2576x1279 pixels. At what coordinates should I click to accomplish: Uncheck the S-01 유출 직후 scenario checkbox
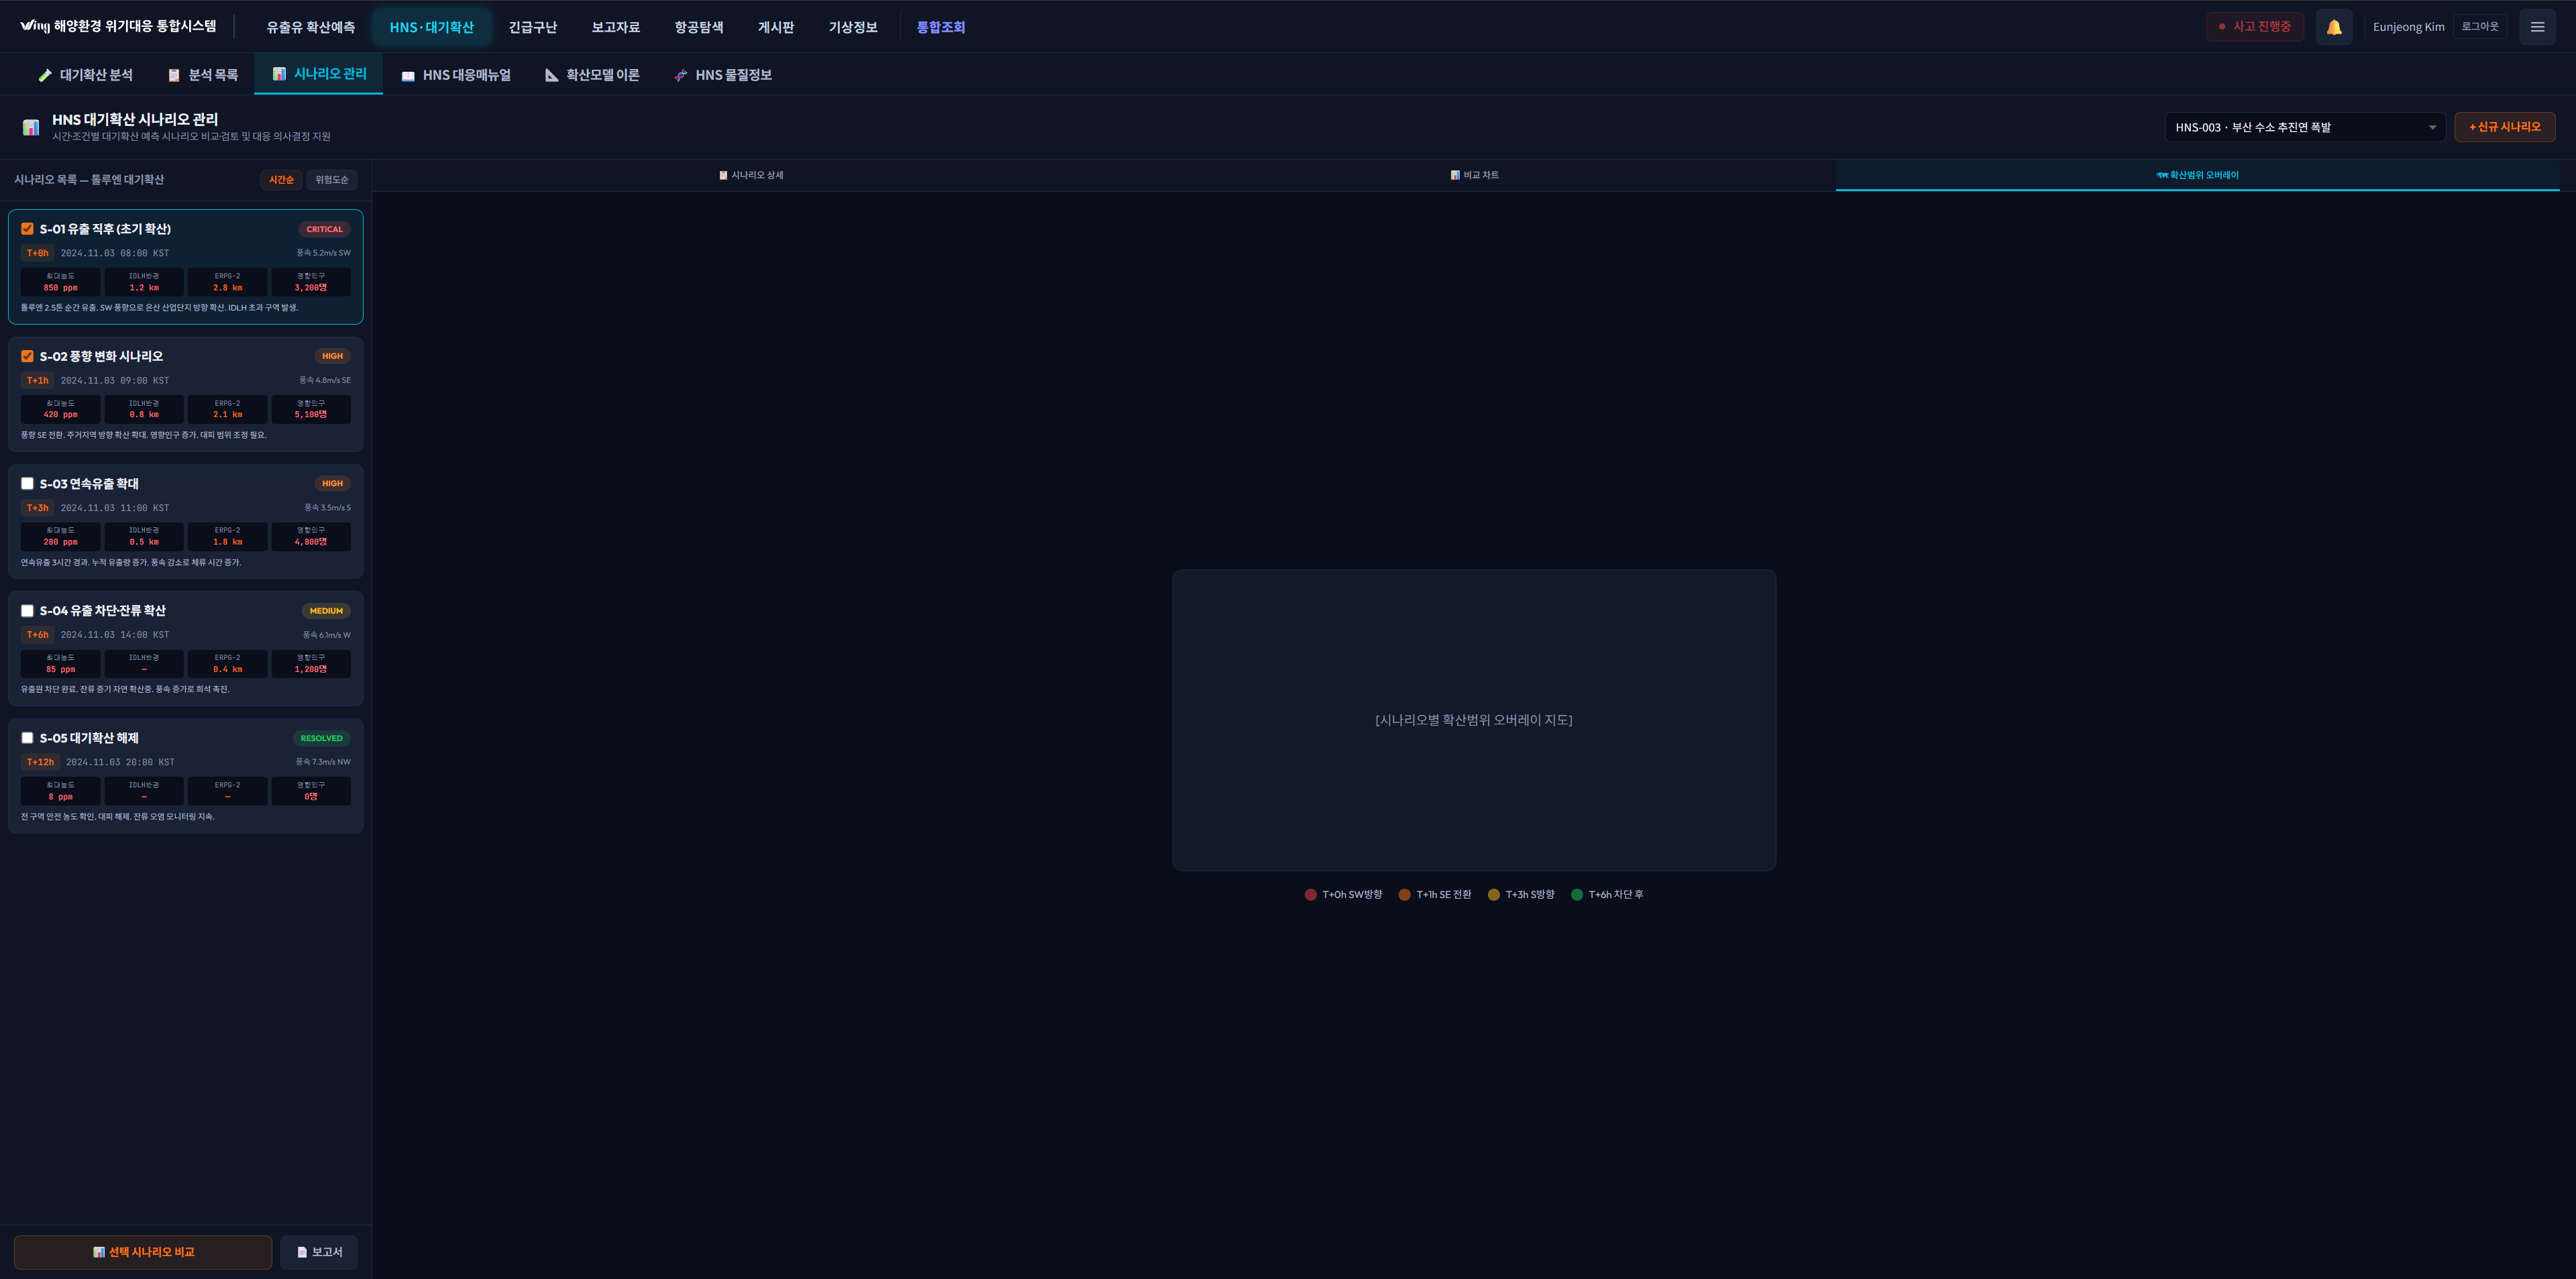(28, 229)
